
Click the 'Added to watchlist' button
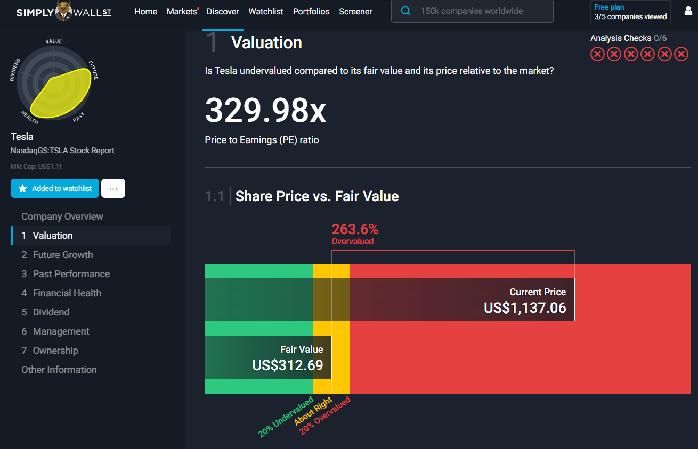coord(55,188)
